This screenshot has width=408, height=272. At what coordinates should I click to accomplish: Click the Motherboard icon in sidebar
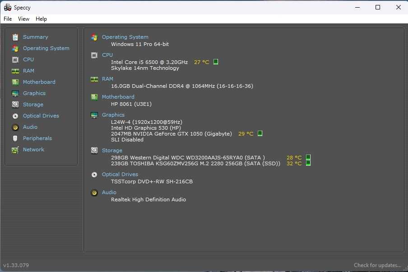point(15,82)
